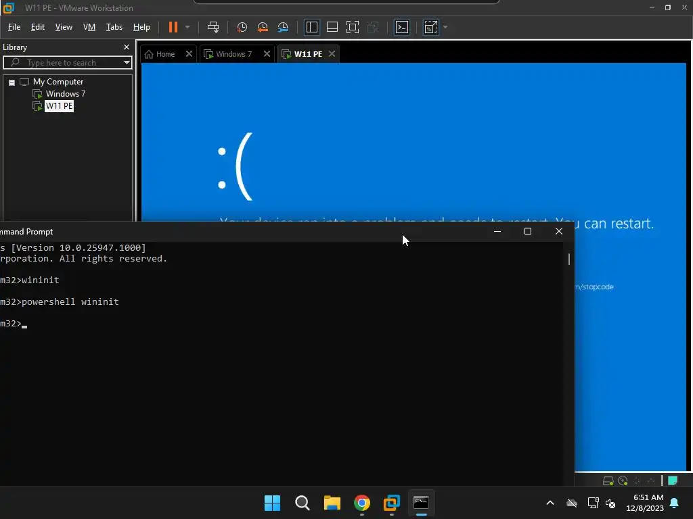Close the Windows 7 tab
693x519 pixels.
coord(267,54)
